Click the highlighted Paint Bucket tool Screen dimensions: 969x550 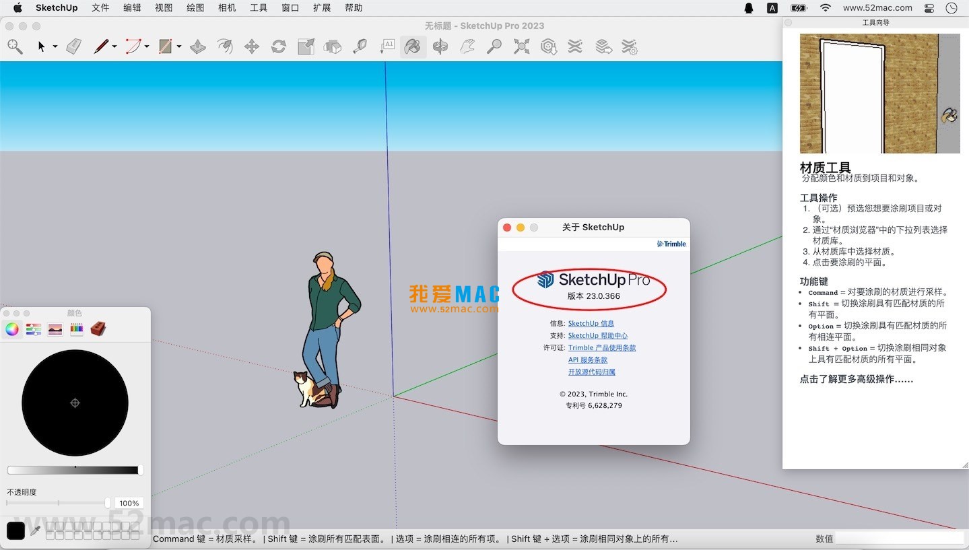click(x=413, y=46)
